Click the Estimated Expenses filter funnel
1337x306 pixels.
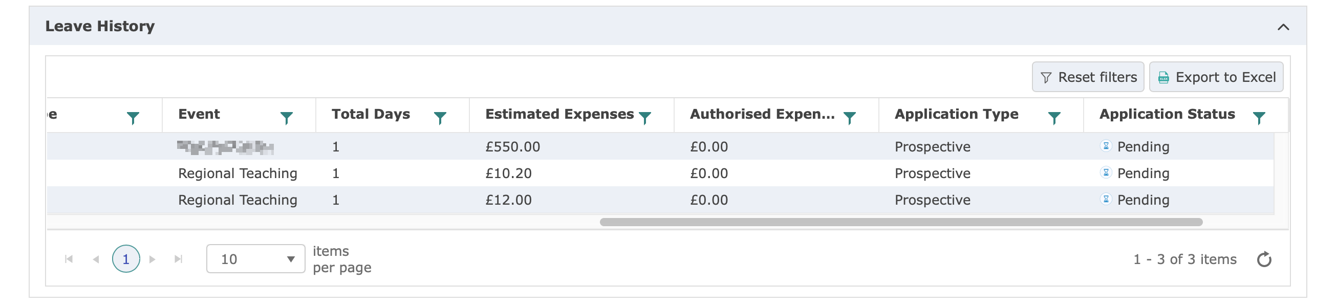(644, 118)
